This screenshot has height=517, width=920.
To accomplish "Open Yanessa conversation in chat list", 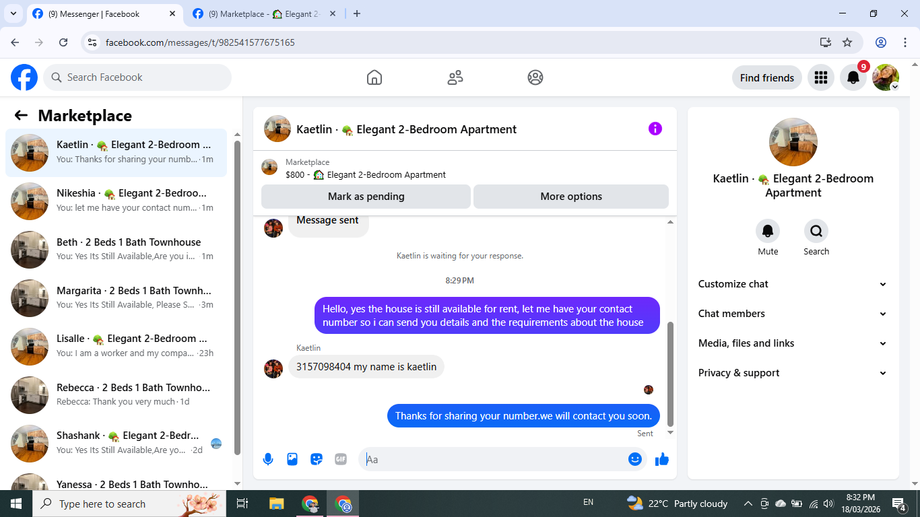I will click(x=116, y=479).
